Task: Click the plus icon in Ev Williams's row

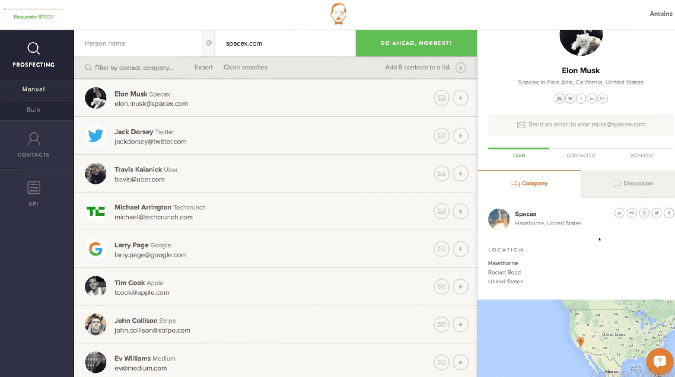Action: [x=461, y=362]
